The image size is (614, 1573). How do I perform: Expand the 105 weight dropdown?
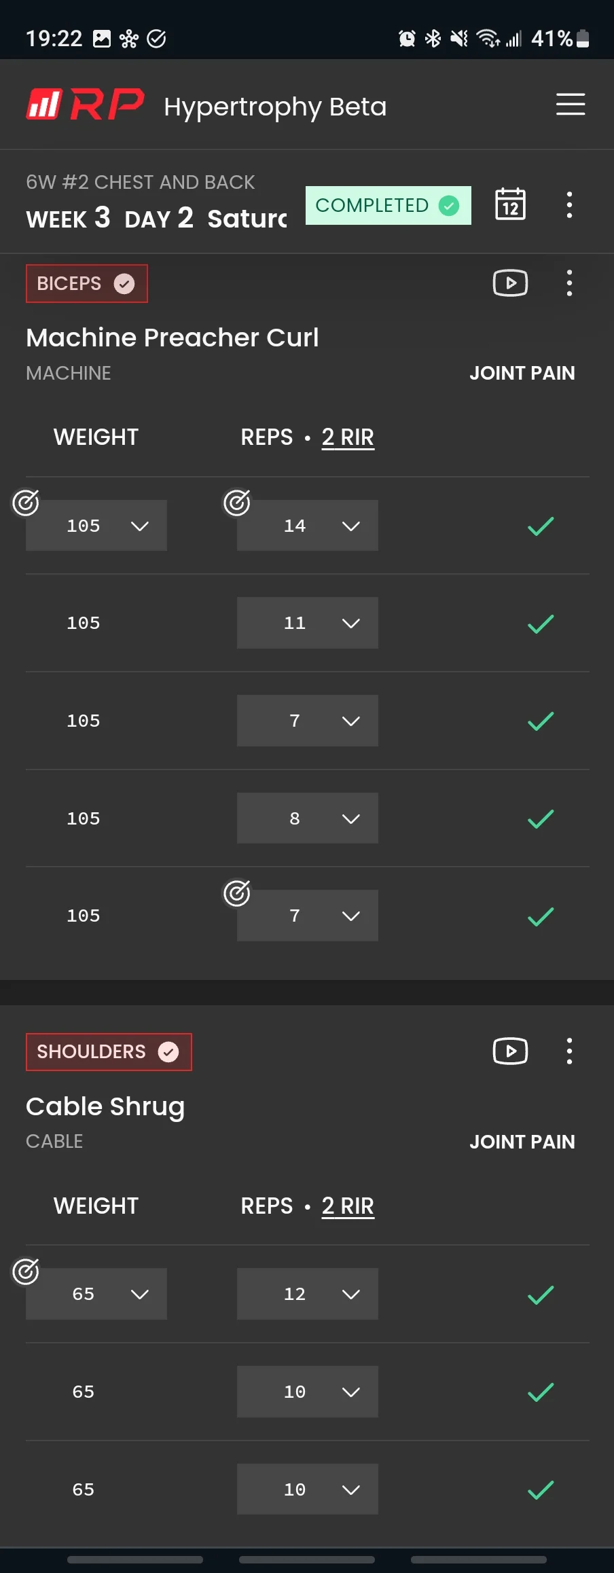pos(96,526)
